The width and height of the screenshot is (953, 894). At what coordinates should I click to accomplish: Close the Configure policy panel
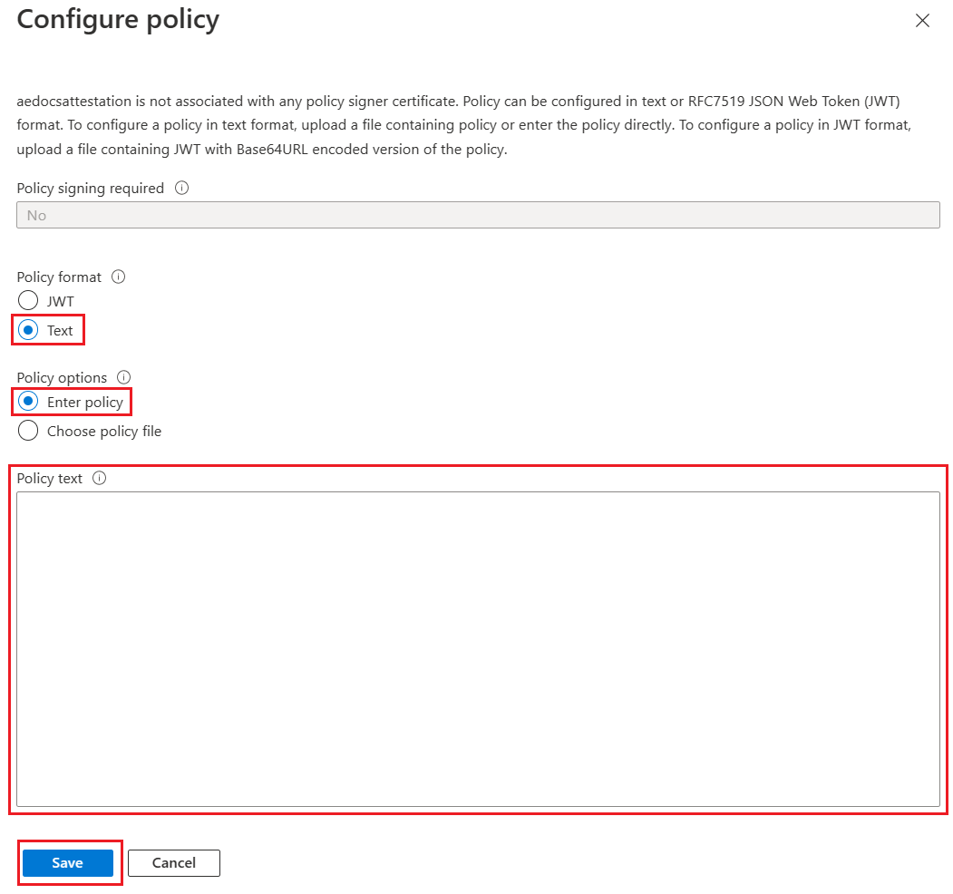[922, 21]
